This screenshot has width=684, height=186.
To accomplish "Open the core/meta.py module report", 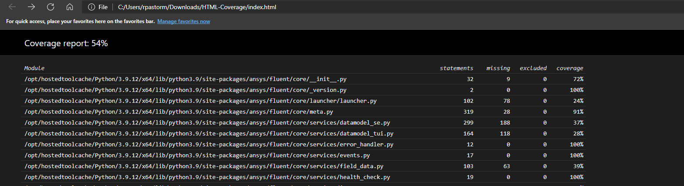I will coord(179,112).
